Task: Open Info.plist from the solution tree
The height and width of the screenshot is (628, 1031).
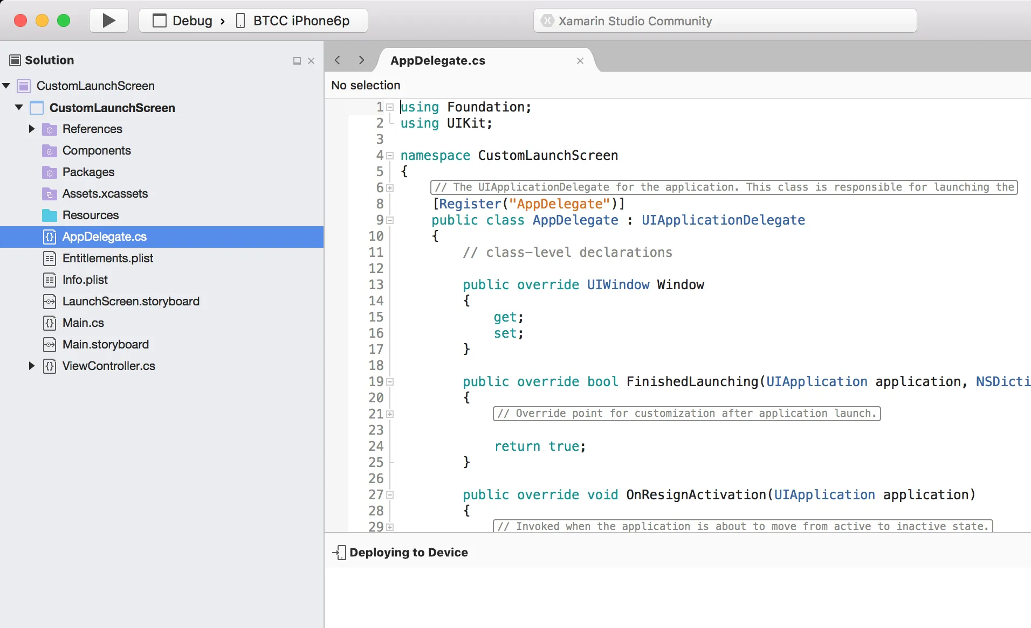Action: (x=85, y=280)
